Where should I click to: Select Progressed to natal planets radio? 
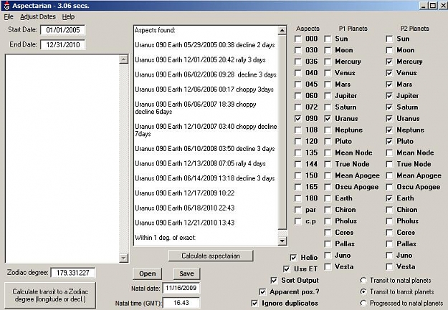point(363,303)
